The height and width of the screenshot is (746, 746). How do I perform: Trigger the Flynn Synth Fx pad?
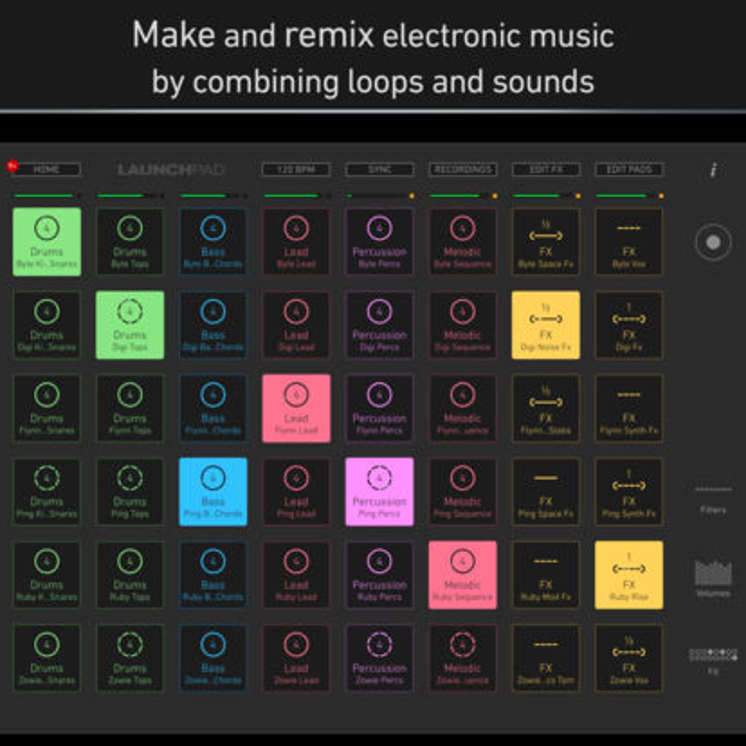click(629, 408)
